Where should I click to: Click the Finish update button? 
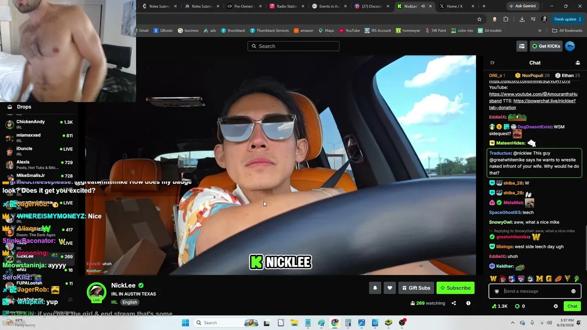567,19
